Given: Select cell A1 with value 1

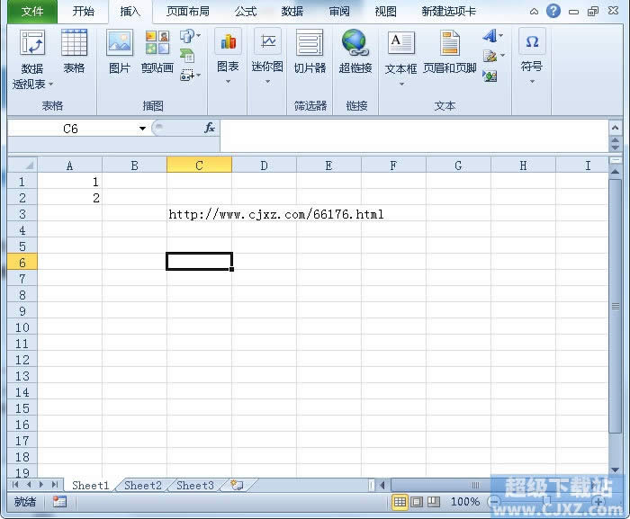Looking at the screenshot, I should coord(69,182).
